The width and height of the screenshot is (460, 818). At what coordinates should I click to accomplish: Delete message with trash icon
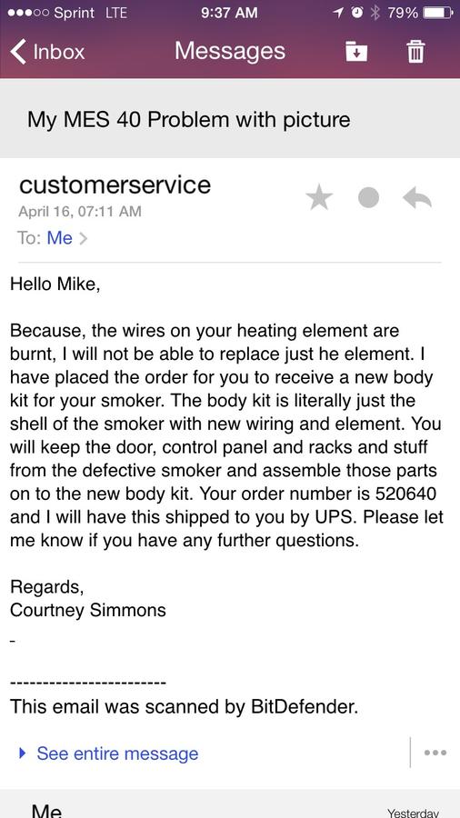[x=415, y=51]
